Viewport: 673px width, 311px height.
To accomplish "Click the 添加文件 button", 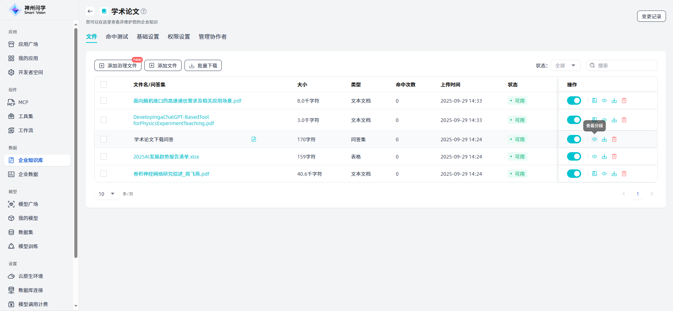I will [x=163, y=66].
